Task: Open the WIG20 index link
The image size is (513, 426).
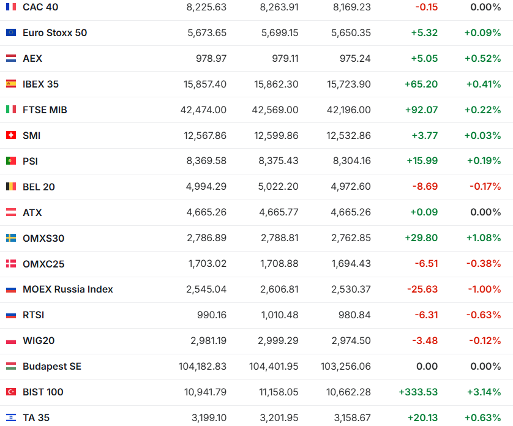Action: tap(39, 340)
